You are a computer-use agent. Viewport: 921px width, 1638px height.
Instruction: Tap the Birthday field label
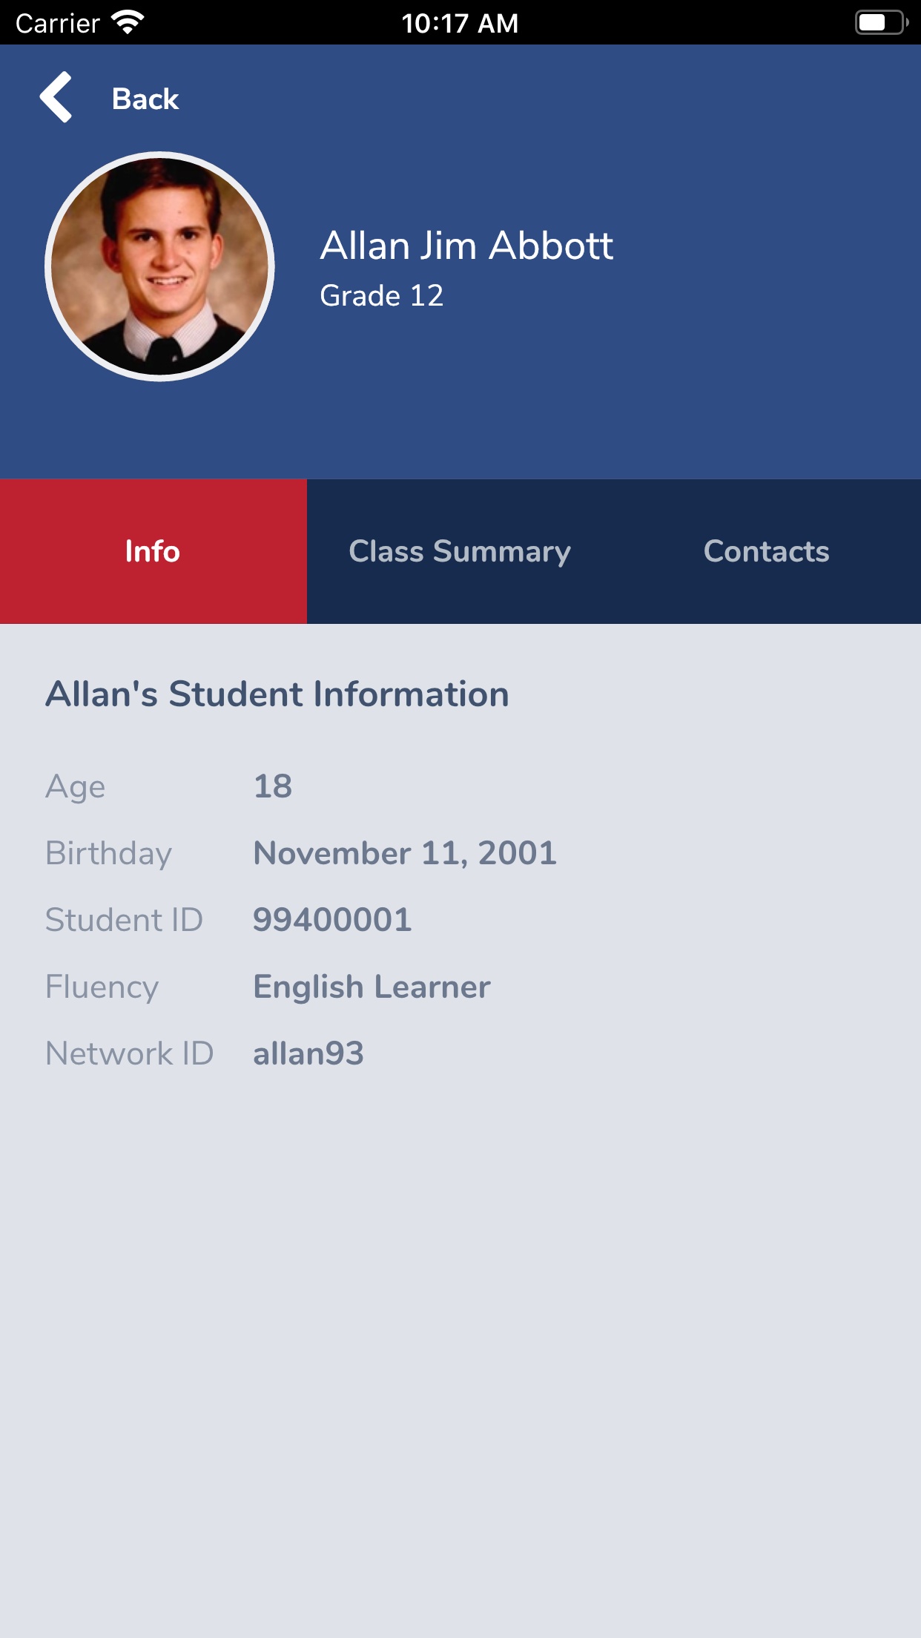click(x=109, y=853)
